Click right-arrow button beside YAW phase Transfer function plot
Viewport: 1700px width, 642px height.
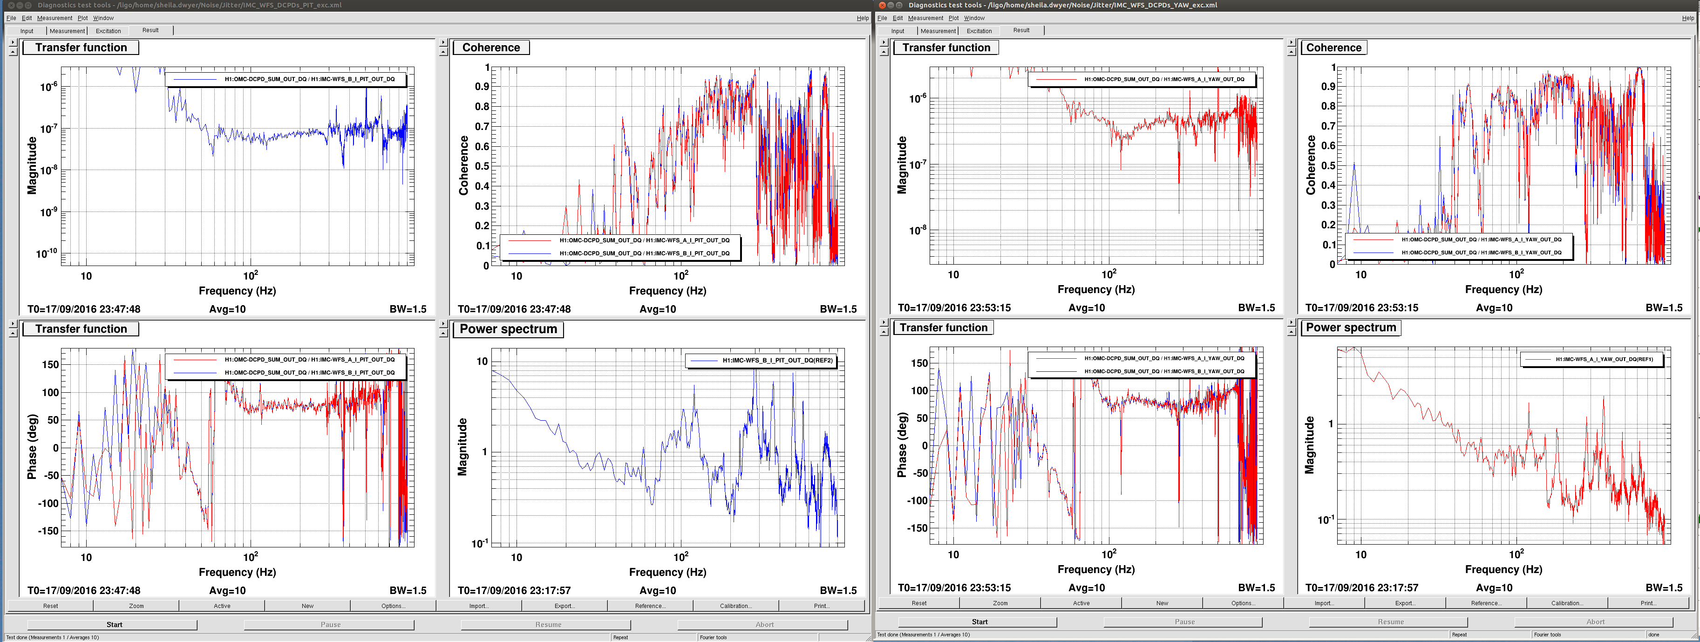(x=884, y=323)
